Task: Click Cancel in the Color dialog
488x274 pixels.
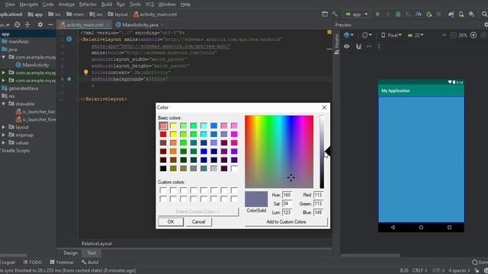Action: (x=198, y=221)
